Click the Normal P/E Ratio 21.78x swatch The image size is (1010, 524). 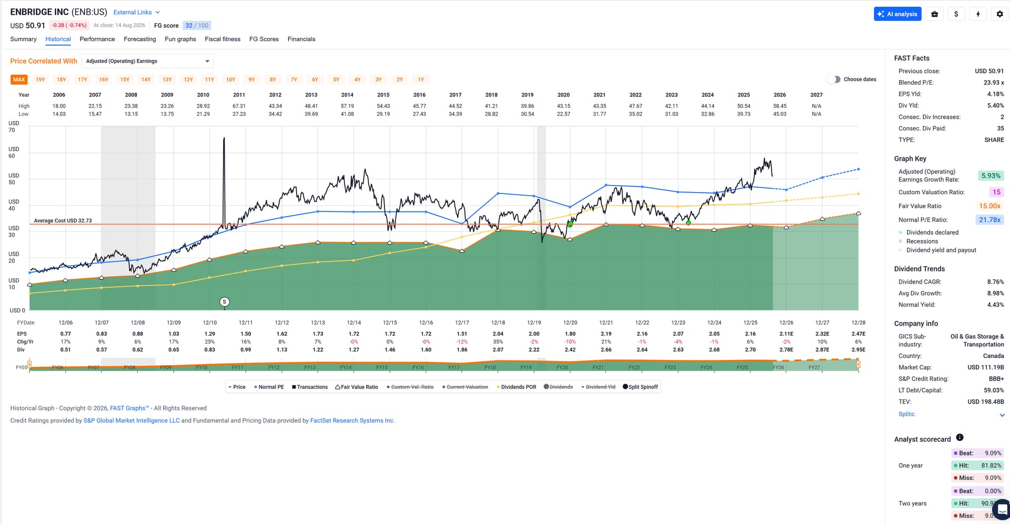989,220
